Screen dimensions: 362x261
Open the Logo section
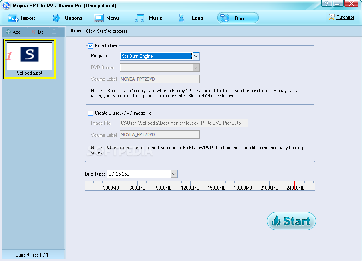[x=191, y=18]
